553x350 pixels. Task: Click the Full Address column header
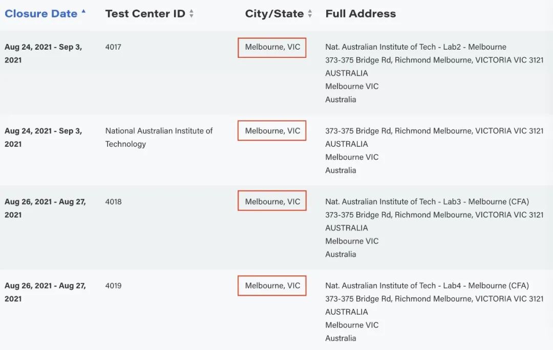point(360,14)
